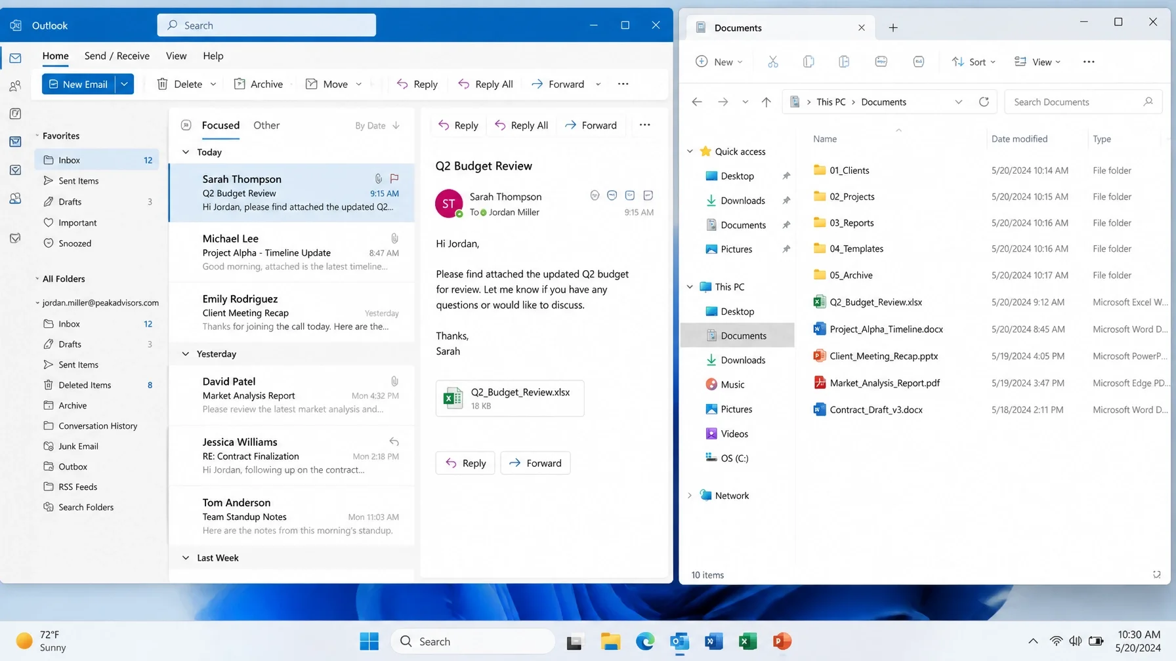The image size is (1176, 661).
Task: Click the New Email button
Action: tap(79, 84)
